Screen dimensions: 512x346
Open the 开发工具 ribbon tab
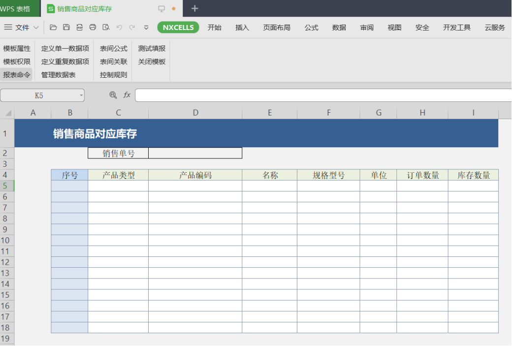[456, 28]
